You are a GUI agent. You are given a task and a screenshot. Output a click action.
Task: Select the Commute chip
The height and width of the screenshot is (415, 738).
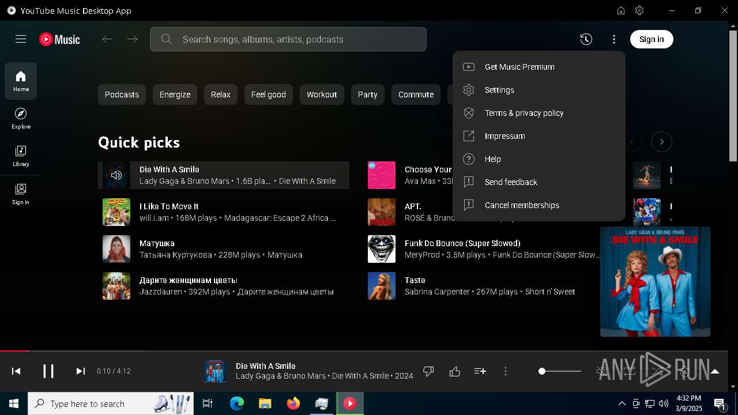(416, 95)
